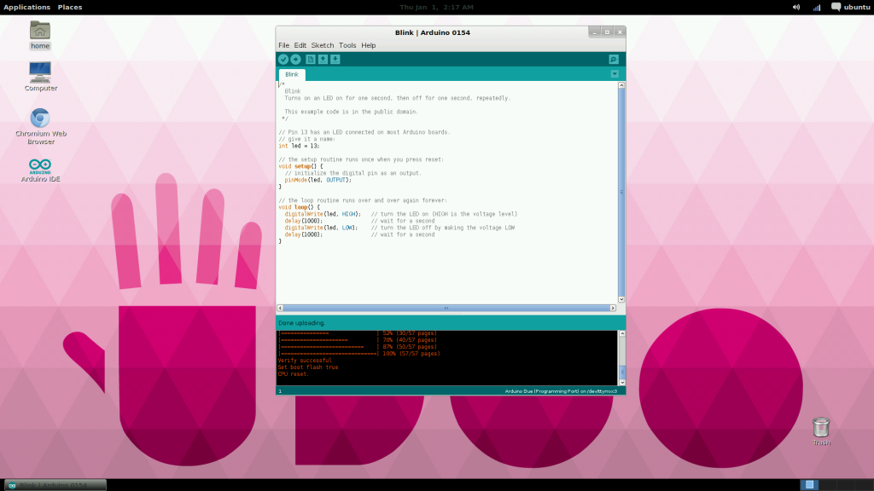Image resolution: width=874 pixels, height=491 pixels.
Task: Click the 'Verify successful' console line
Action: [x=305, y=361]
